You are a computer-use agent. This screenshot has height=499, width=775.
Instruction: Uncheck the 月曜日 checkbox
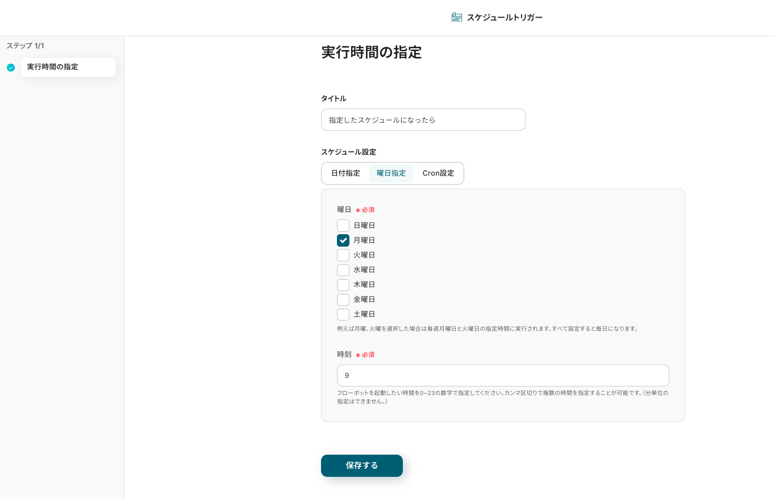(x=343, y=240)
